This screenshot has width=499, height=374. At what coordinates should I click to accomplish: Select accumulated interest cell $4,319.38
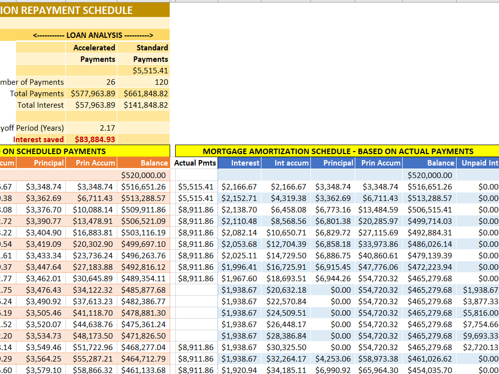tap(286, 198)
